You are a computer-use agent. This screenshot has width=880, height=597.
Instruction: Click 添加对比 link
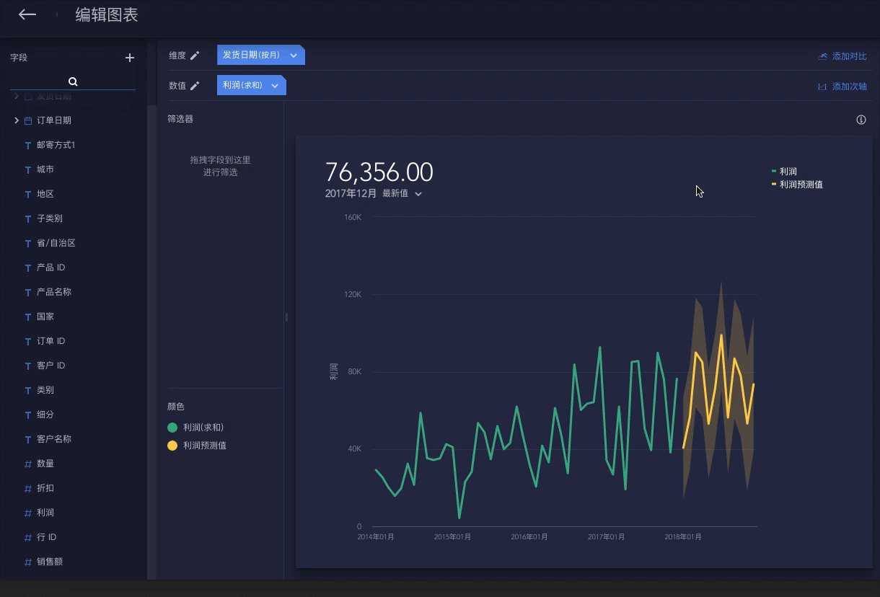842,56
